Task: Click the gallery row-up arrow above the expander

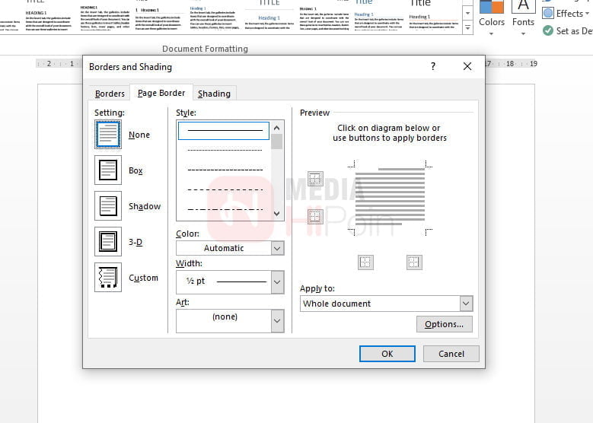Action: pyautogui.click(x=468, y=13)
